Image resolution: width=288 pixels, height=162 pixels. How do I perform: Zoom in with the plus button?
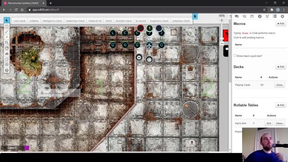(x=222, y=20)
